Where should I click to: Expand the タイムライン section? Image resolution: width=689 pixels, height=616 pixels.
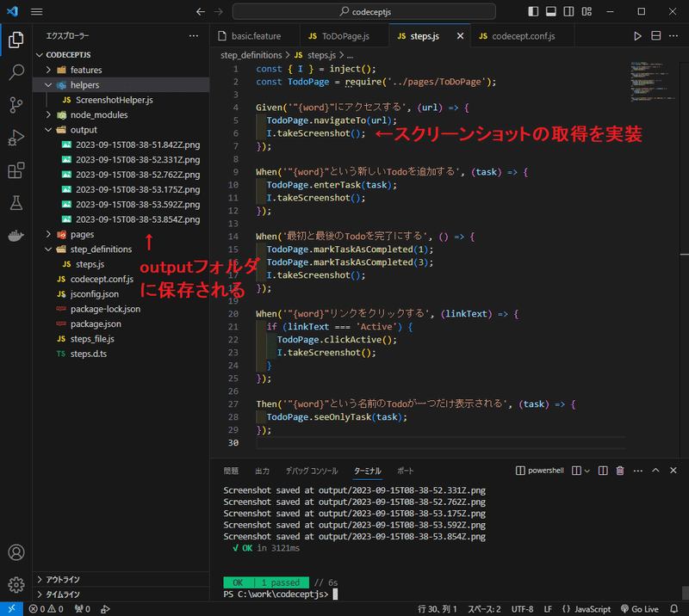tap(121, 594)
